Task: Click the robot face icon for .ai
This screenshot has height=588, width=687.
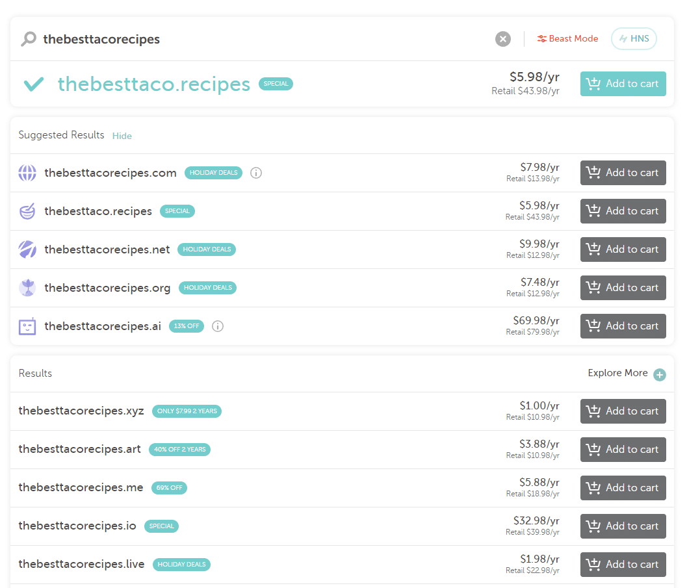Action: [x=27, y=326]
